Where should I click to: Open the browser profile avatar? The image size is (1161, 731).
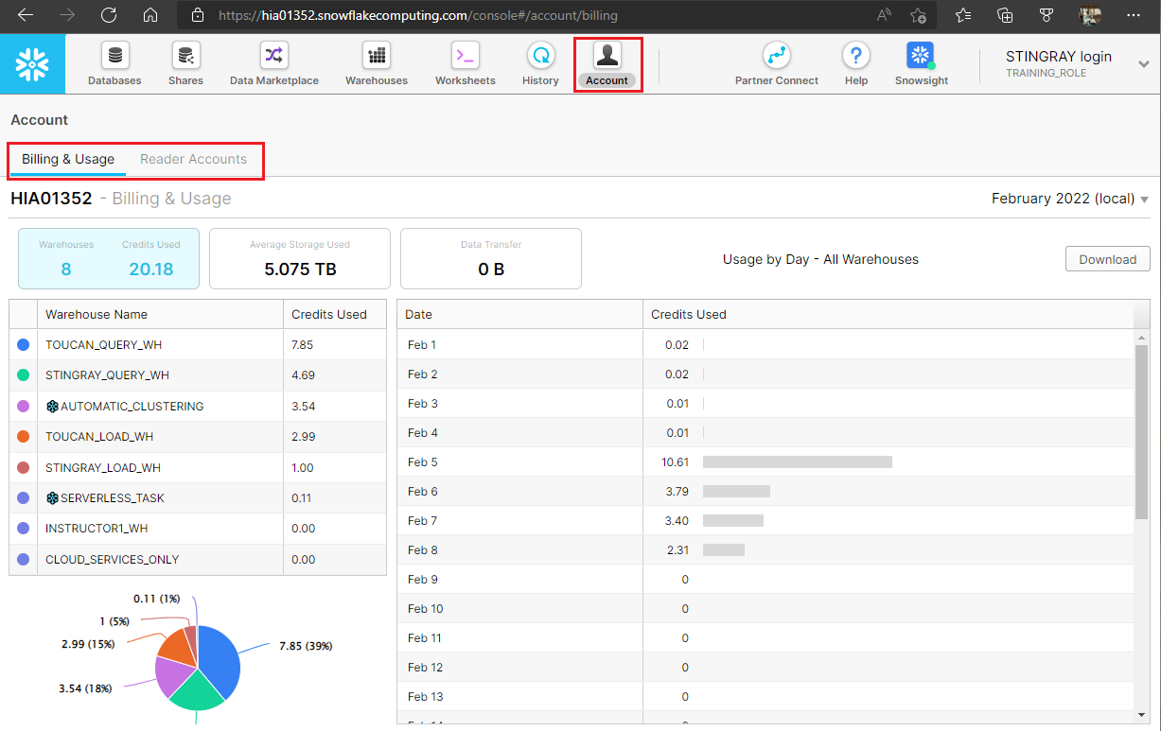1090,15
